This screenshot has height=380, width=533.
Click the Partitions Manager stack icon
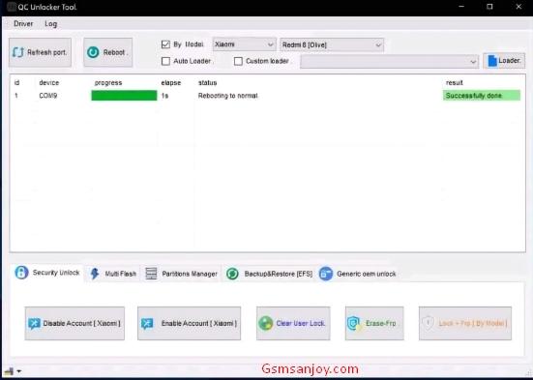click(x=151, y=274)
